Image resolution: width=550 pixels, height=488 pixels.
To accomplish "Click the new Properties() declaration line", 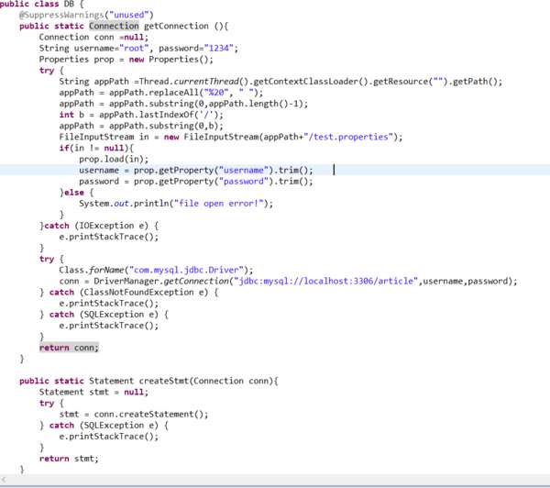I will (x=126, y=60).
